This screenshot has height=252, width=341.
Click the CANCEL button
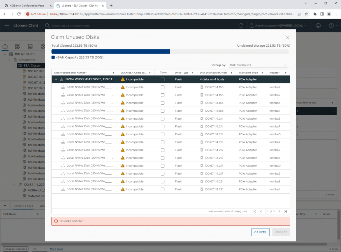click(x=260, y=232)
